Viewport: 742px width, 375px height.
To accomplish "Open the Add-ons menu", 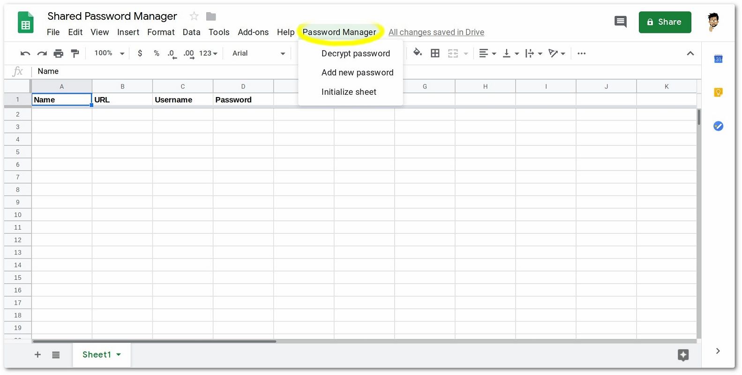I will [x=253, y=32].
